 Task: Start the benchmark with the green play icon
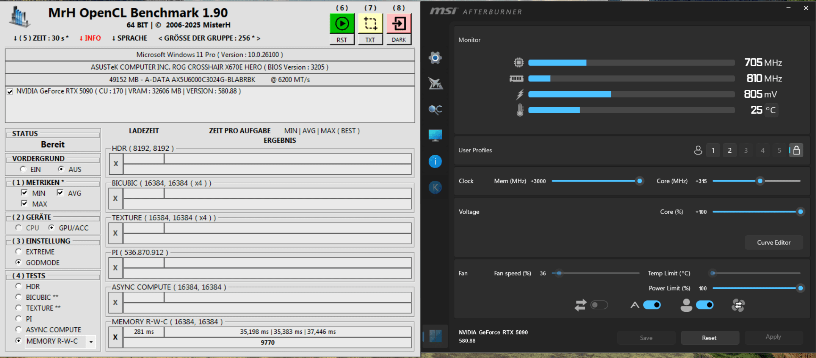pos(342,23)
